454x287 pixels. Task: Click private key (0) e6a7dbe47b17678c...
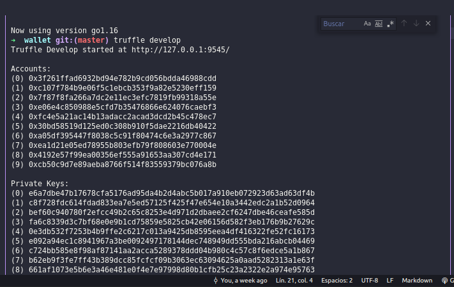tap(172, 193)
